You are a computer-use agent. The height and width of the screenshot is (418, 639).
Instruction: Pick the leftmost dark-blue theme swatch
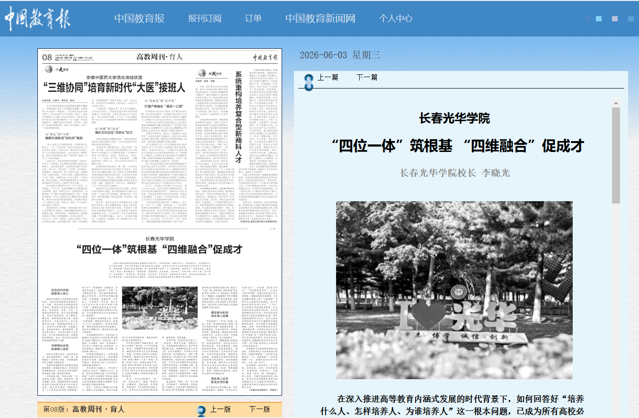tap(588, 19)
